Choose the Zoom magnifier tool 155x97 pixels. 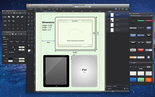(x=32, y=45)
